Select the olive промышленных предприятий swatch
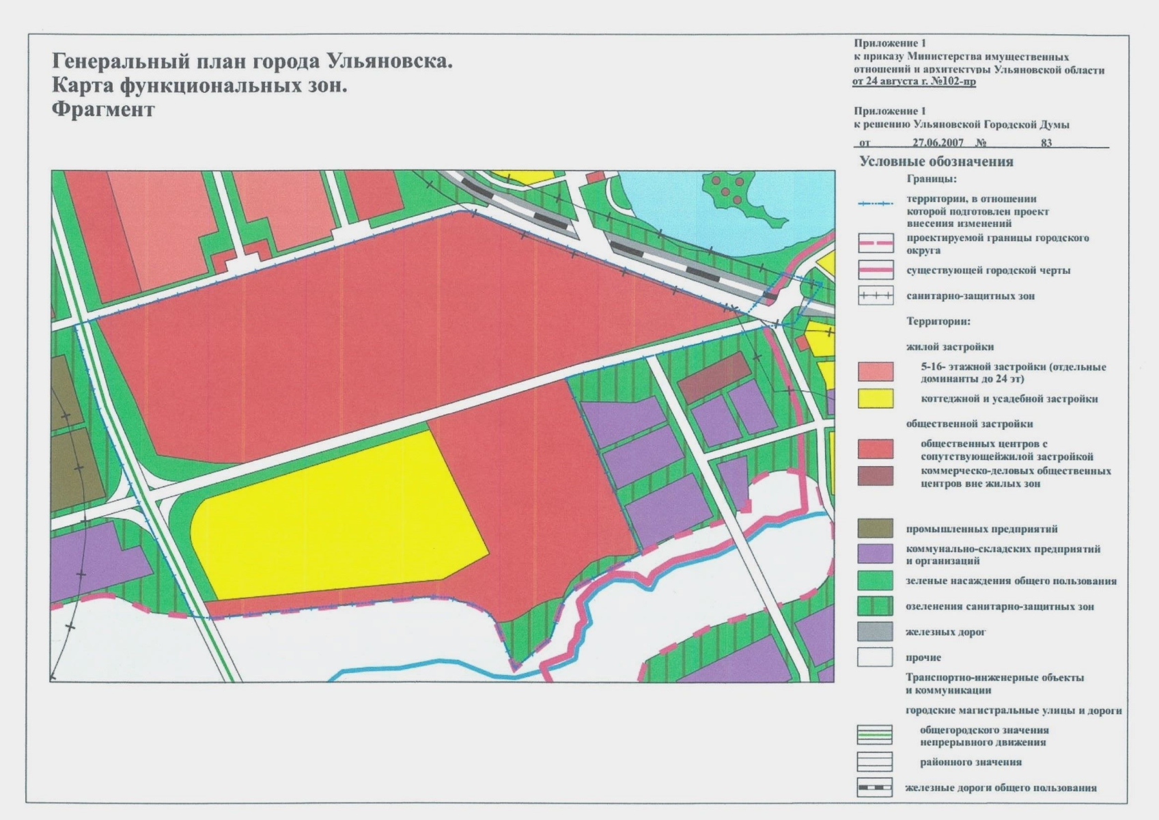Image resolution: width=1159 pixels, height=820 pixels. (x=875, y=528)
